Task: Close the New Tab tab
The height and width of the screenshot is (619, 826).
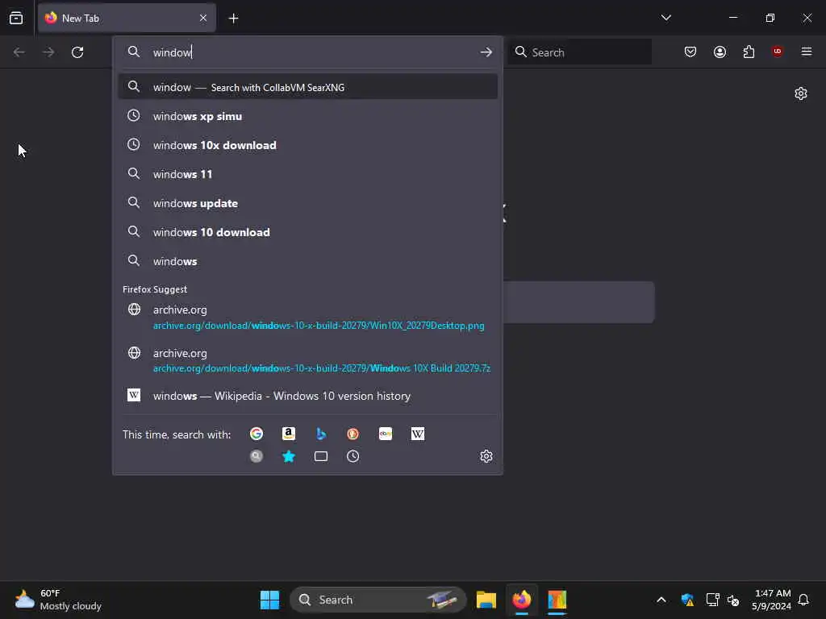Action: (203, 18)
